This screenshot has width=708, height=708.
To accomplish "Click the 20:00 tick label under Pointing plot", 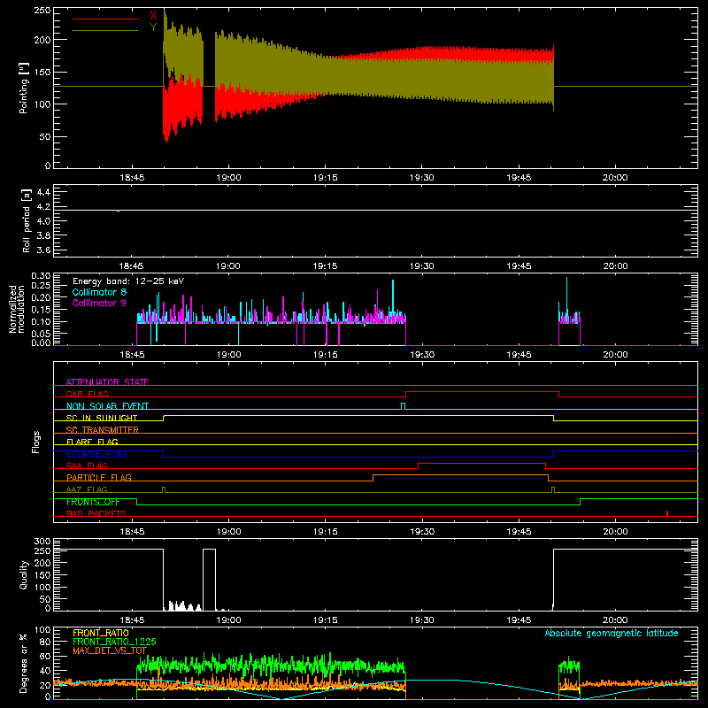I will [615, 178].
